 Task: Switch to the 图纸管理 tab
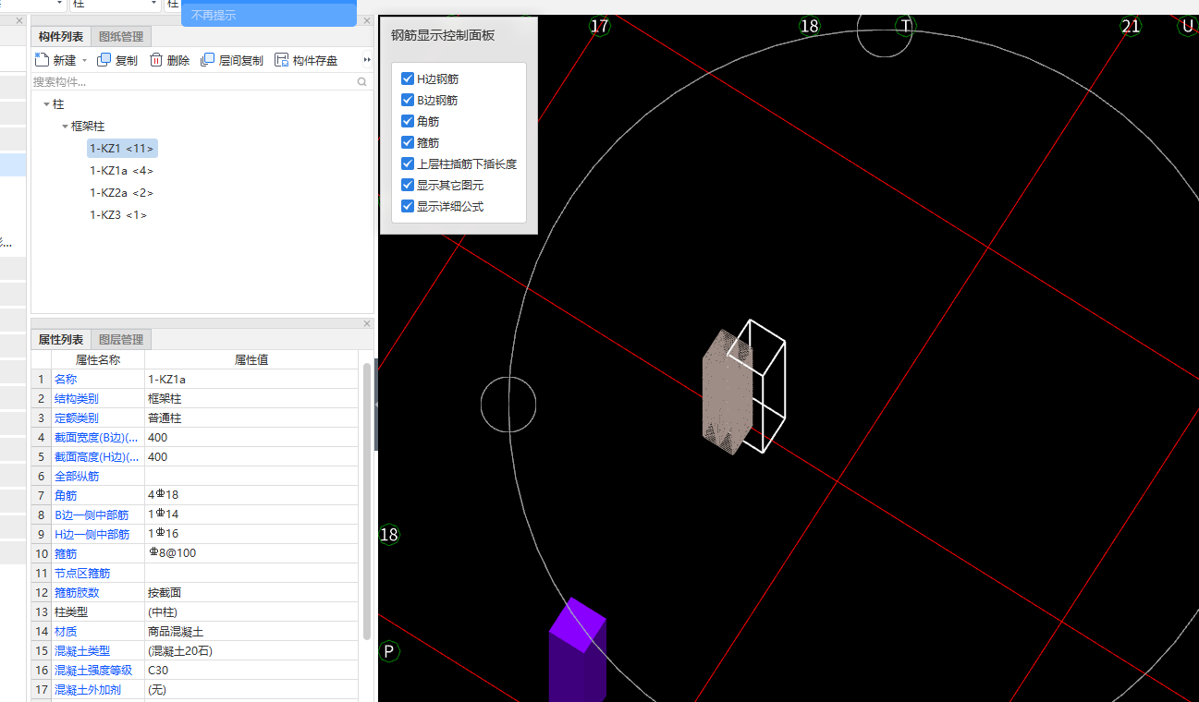point(121,37)
